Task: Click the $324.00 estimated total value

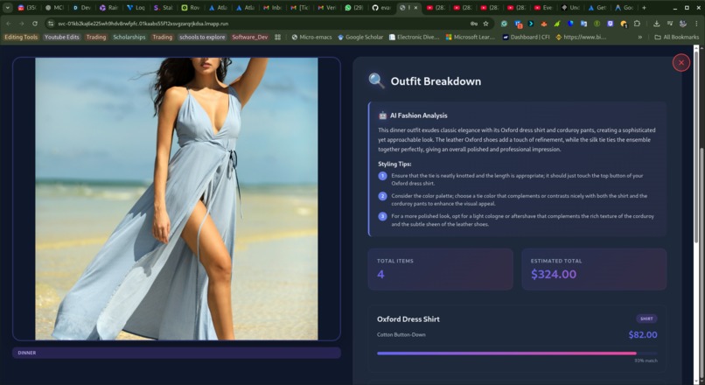Action: (x=554, y=275)
